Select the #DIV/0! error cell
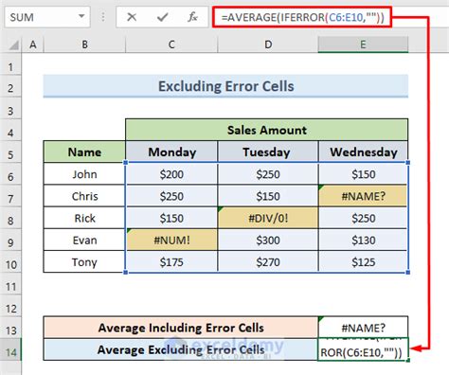The width and height of the screenshot is (449, 375). (268, 218)
